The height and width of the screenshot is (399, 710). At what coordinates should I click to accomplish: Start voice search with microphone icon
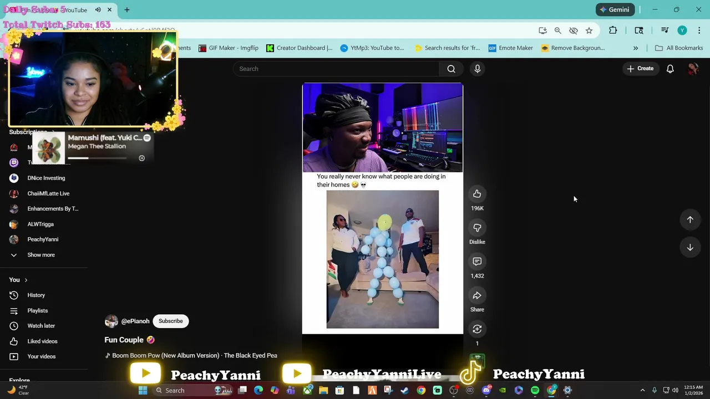click(478, 69)
